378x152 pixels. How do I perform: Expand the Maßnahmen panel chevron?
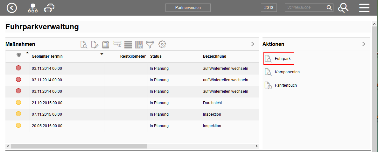pyautogui.click(x=253, y=44)
